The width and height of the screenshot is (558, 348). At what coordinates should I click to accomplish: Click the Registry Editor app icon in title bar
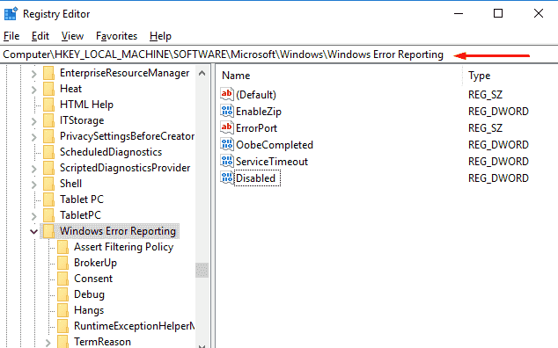click(x=11, y=14)
